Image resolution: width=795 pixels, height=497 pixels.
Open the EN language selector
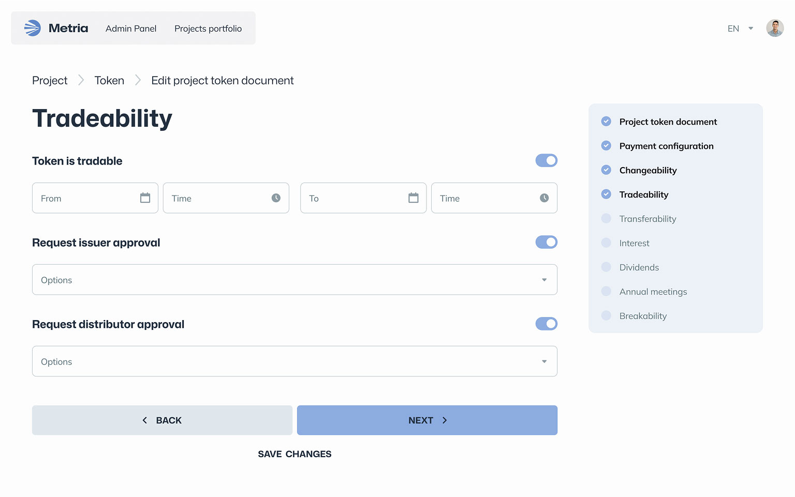(740, 28)
